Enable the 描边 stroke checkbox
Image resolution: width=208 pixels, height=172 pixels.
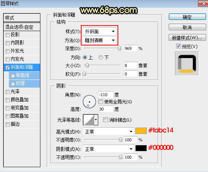[7, 124]
